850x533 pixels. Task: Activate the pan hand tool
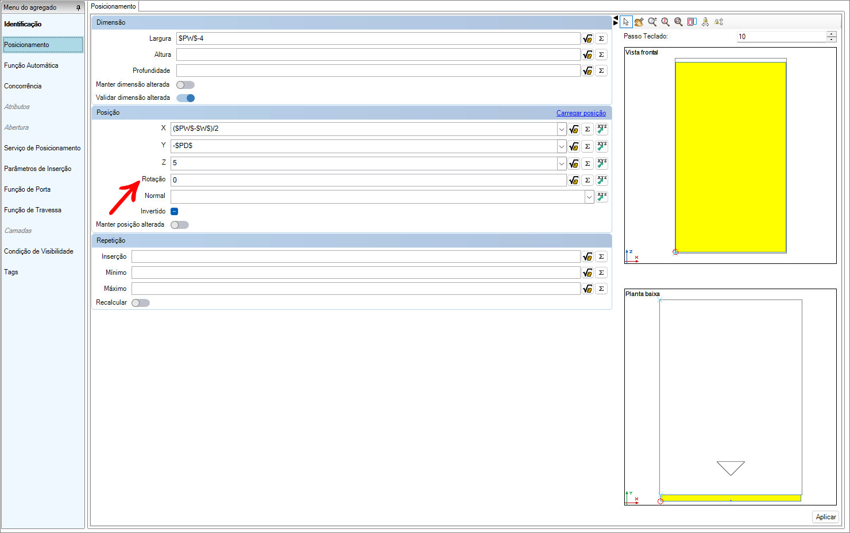click(639, 22)
